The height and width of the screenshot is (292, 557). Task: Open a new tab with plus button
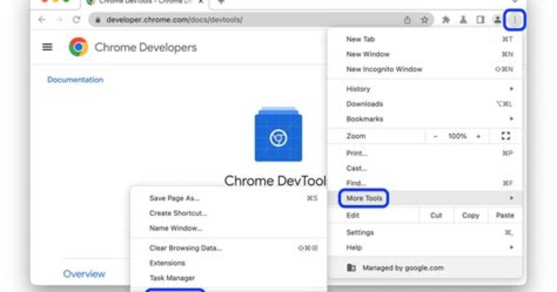click(221, 2)
